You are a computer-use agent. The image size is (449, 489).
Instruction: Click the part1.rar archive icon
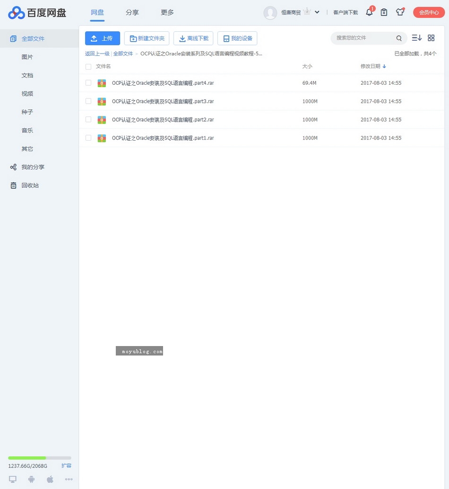click(x=102, y=138)
